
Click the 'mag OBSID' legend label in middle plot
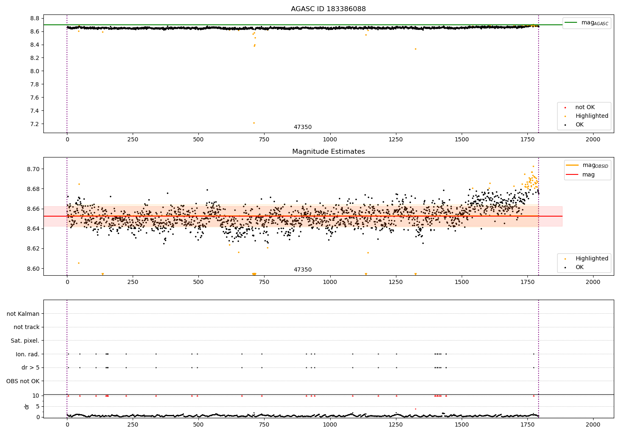[x=595, y=165]
